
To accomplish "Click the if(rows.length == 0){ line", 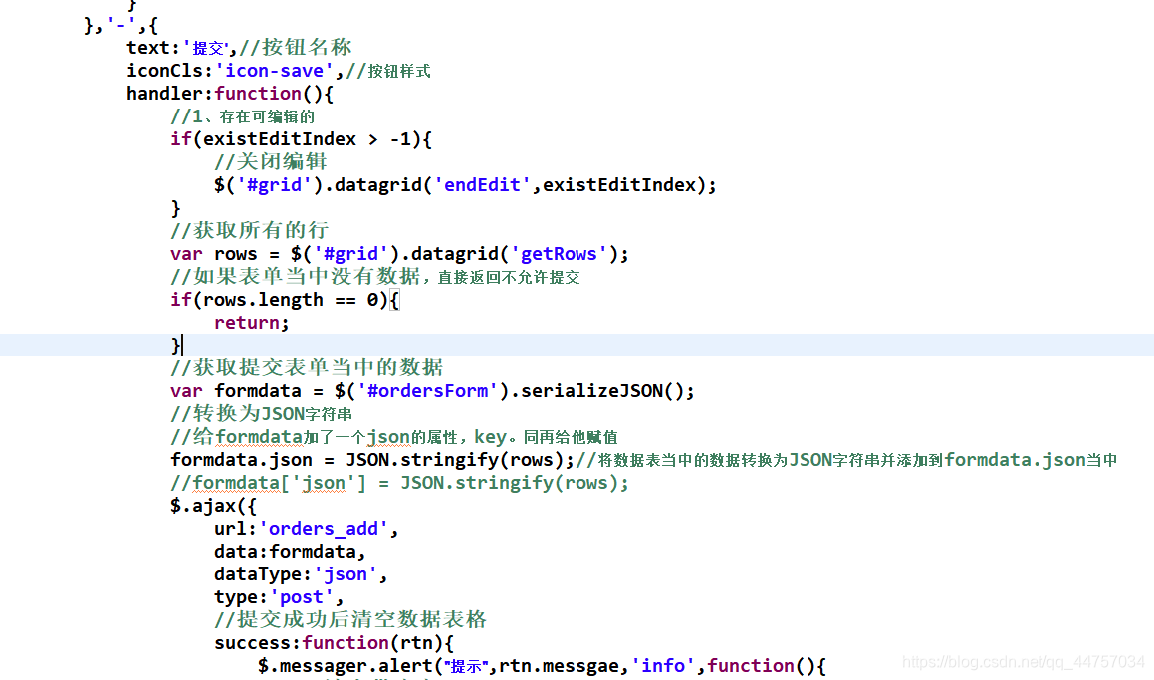I will (x=285, y=300).
